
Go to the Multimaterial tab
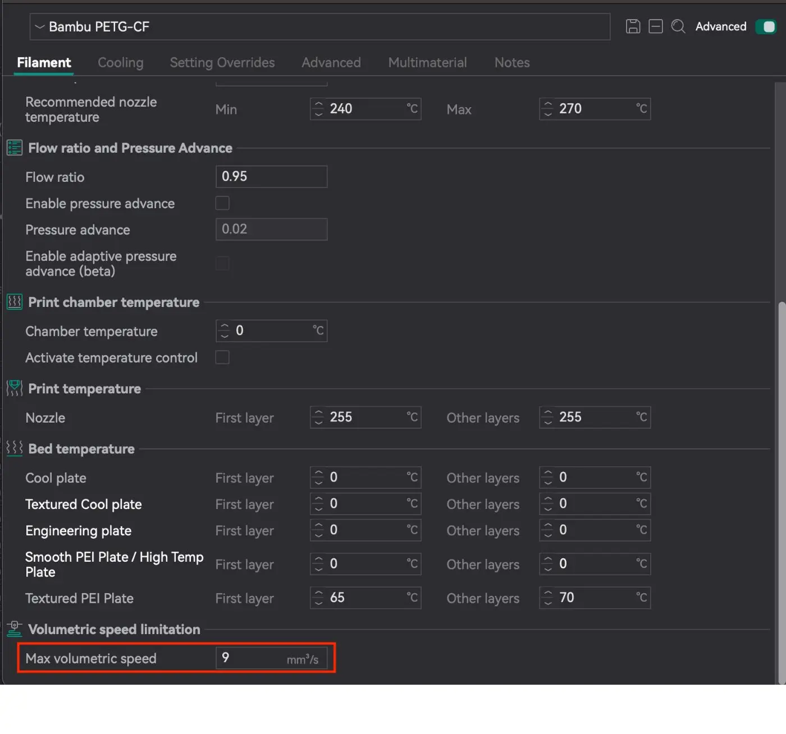[x=427, y=62]
